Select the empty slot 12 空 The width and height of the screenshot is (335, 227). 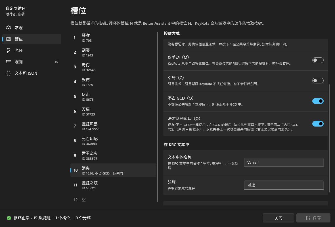click(113, 200)
